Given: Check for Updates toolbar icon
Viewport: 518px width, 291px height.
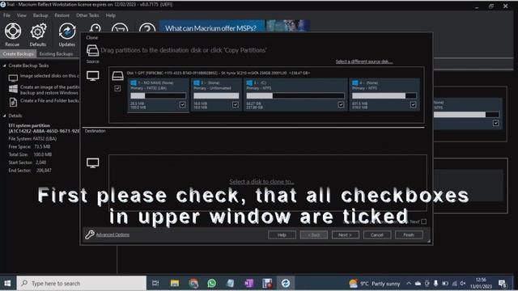Looking at the screenshot, I should [67, 34].
